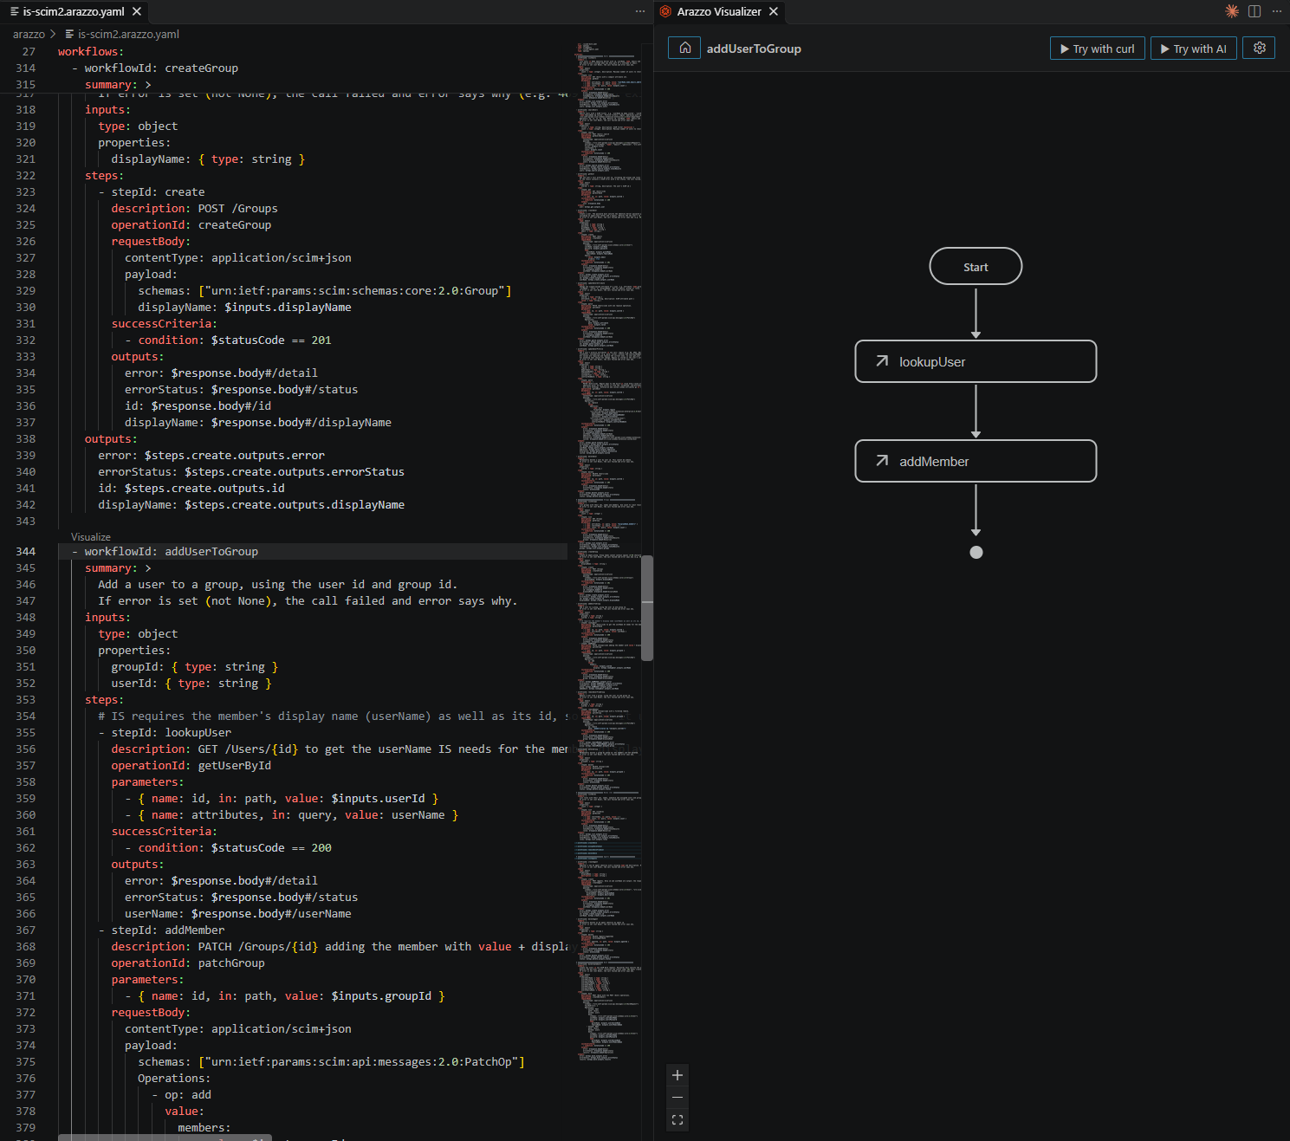Close the Arazzo Visualizer tab
Image resolution: width=1290 pixels, height=1141 pixels.
pos(774,11)
